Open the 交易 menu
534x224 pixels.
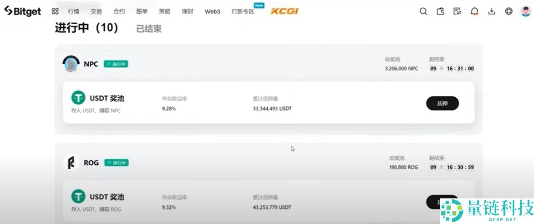point(96,12)
